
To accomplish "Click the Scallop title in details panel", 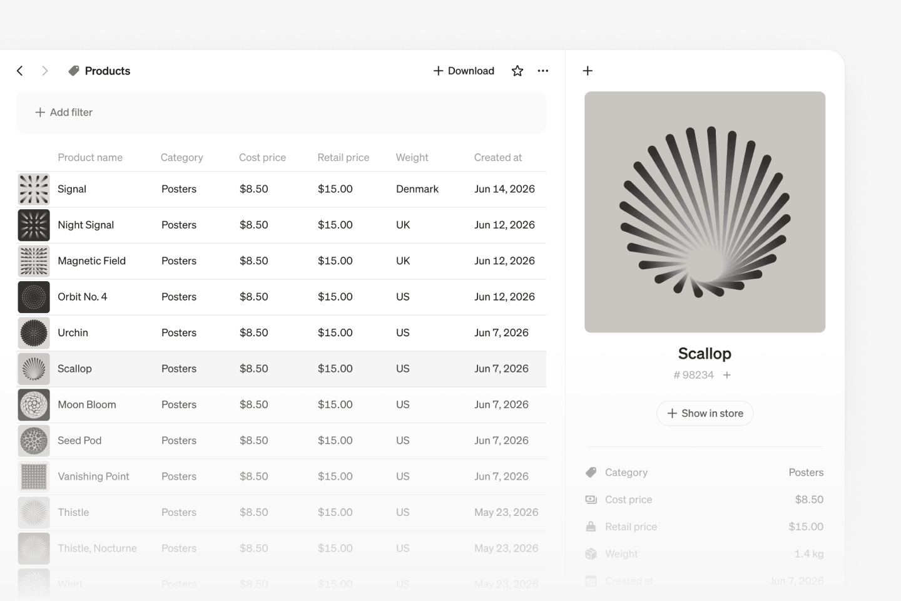I will (x=705, y=354).
